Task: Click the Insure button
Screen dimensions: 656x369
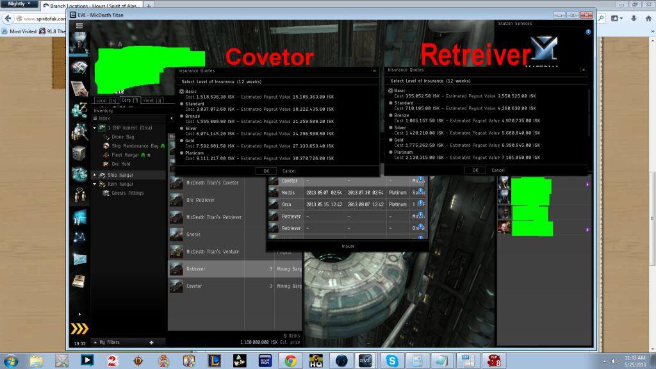Action: pos(347,246)
